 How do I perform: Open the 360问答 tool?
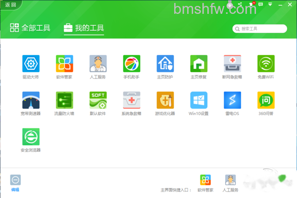click(x=266, y=100)
